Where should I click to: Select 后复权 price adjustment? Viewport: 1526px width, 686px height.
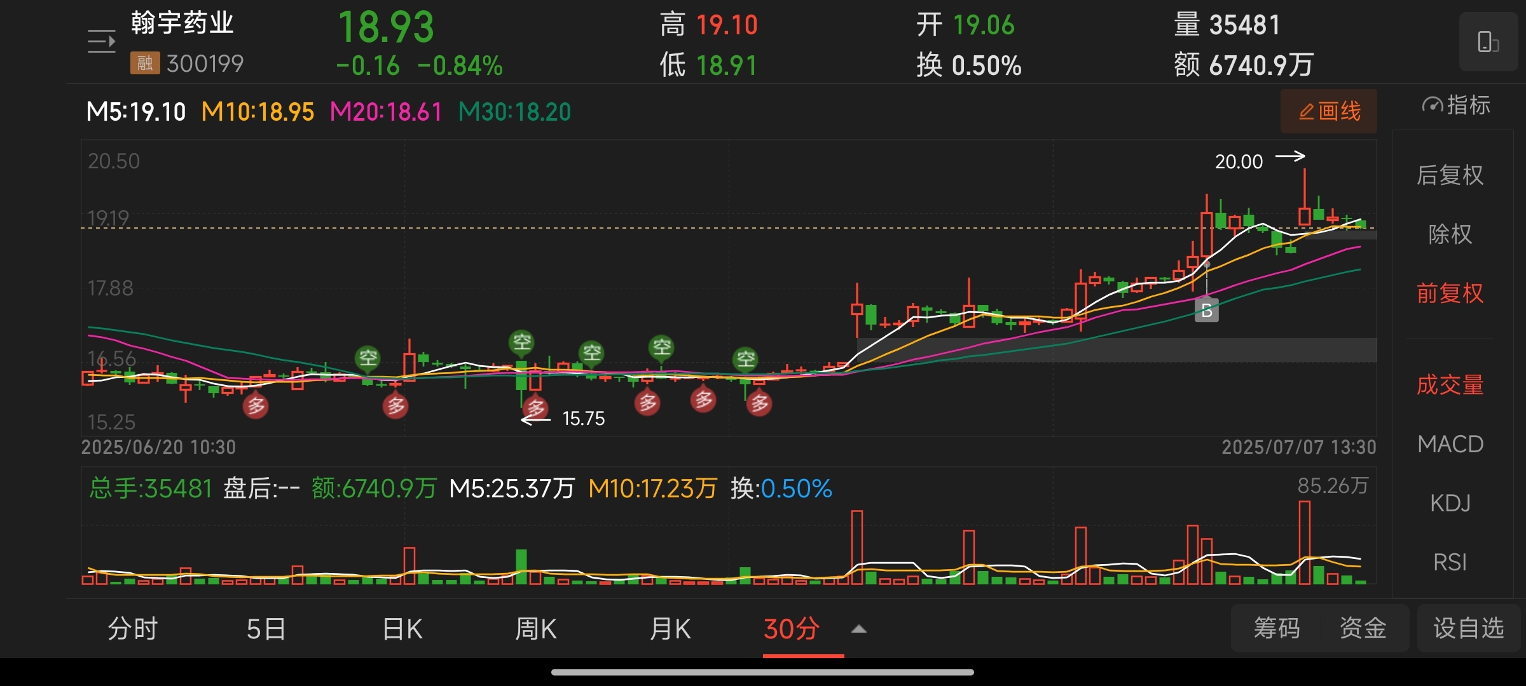coord(1450,175)
